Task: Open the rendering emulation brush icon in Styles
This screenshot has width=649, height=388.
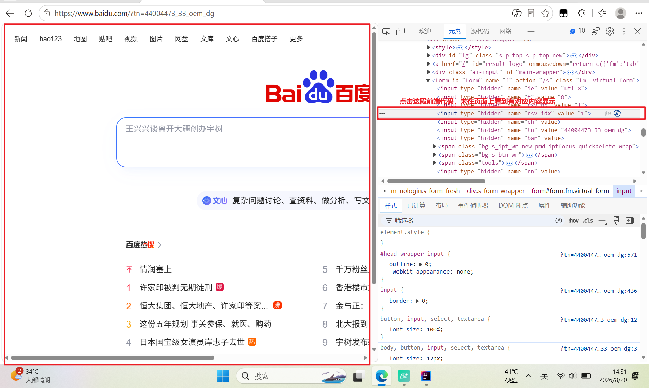Action: pos(616,221)
